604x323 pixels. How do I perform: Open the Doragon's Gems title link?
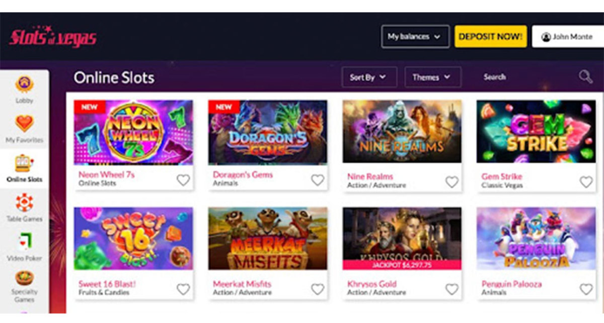243,175
